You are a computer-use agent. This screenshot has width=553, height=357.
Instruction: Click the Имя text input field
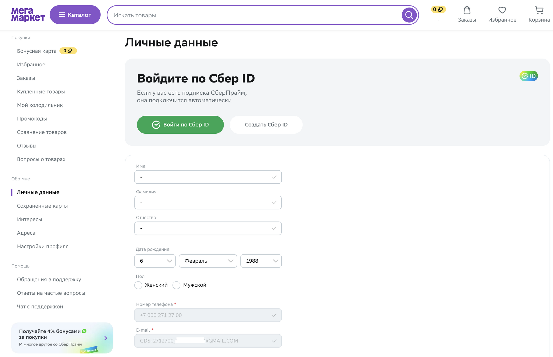208,177
